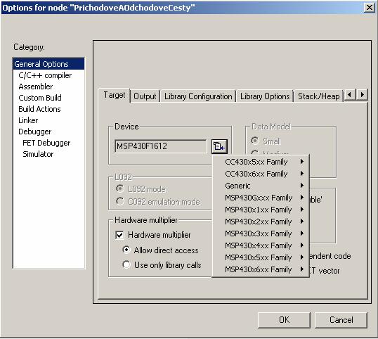378x339 pixels.
Task: Click the MSP430F1612 device field
Action: [161, 146]
